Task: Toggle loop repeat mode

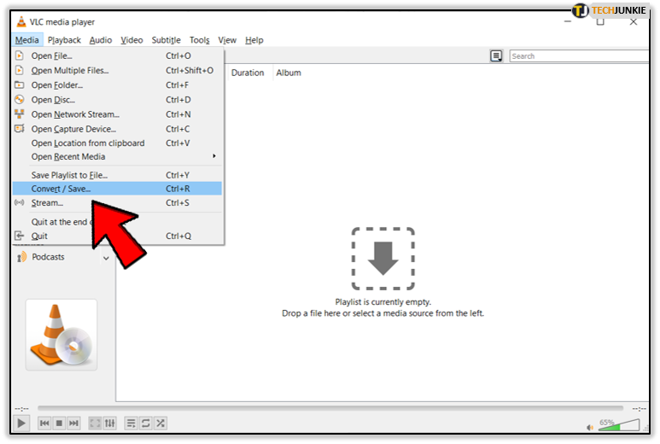Action: tap(145, 424)
